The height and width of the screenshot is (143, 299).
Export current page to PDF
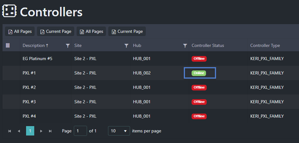55,31
